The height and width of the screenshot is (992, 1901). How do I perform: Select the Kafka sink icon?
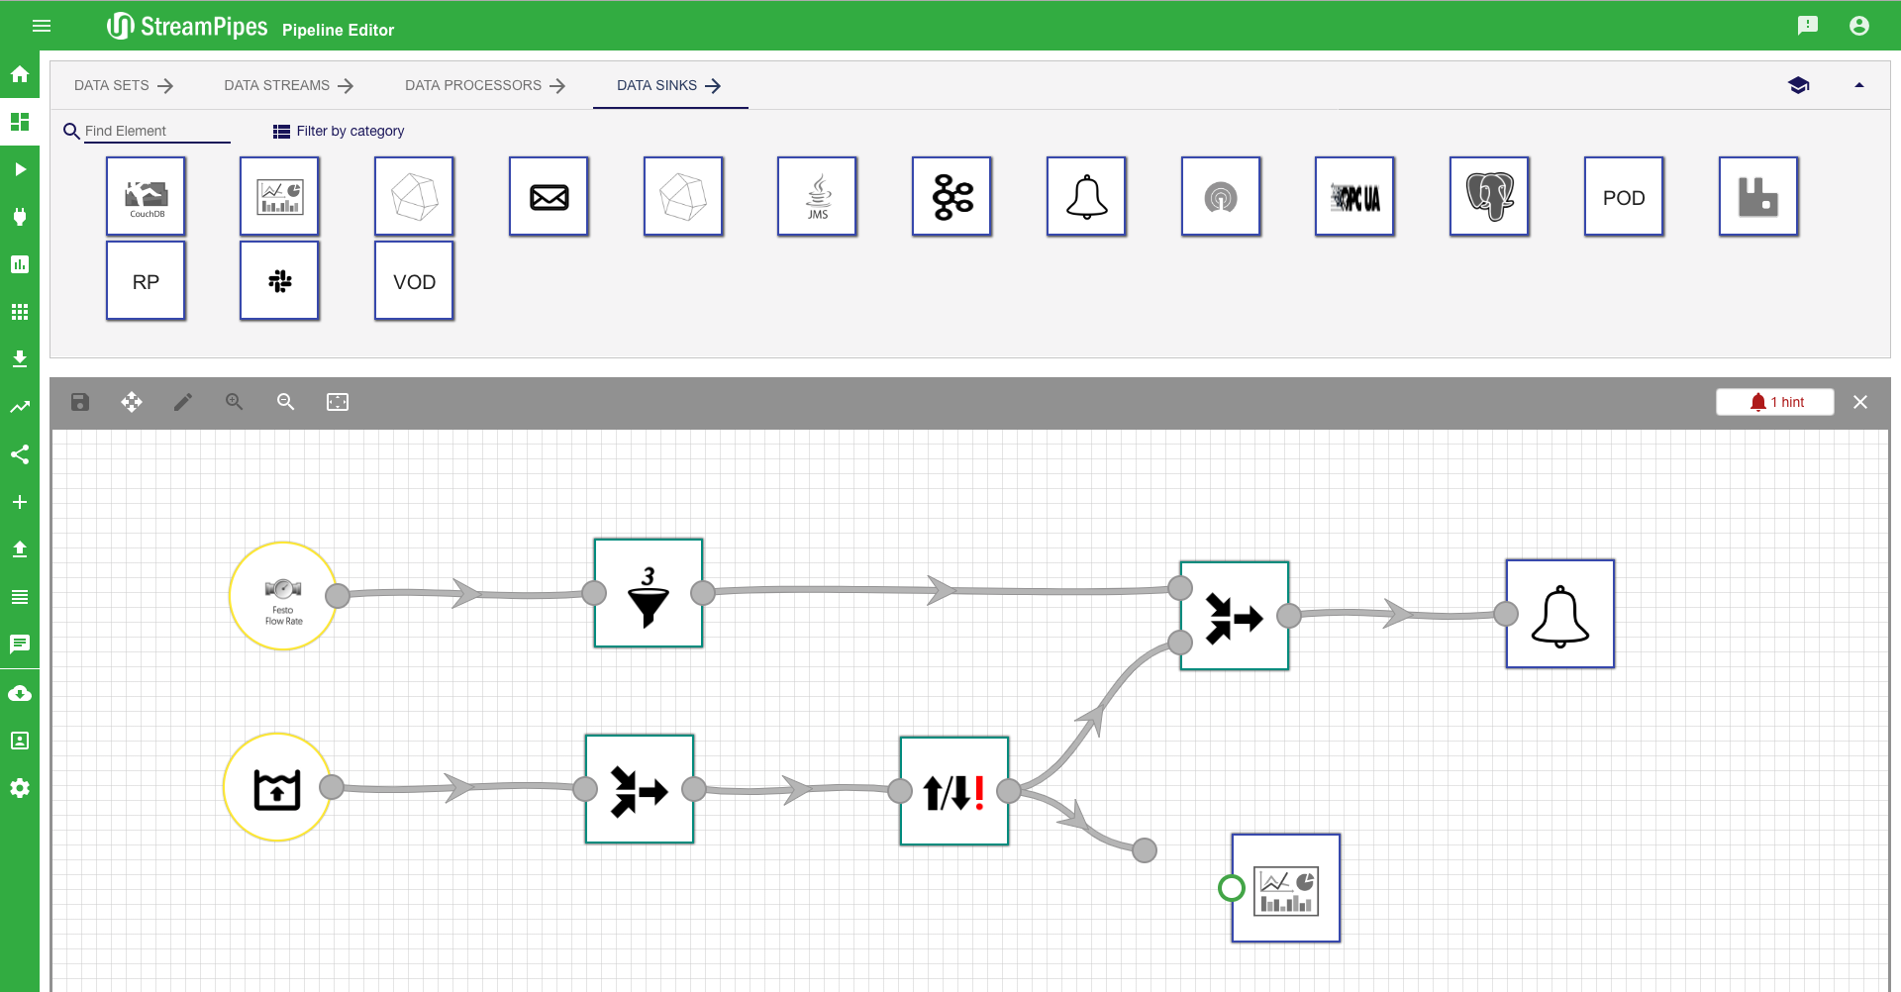951,197
